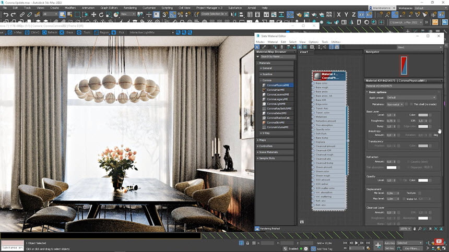Click the Erase icon in render window
The image size is (449, 252).
point(62,32)
